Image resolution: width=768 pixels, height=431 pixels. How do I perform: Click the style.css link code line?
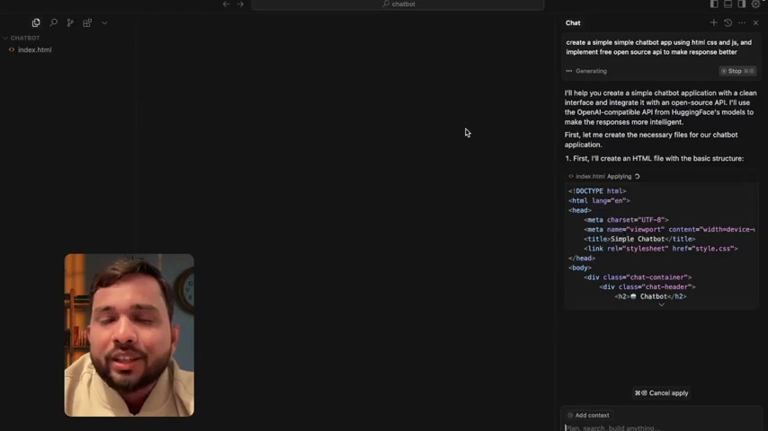coord(660,249)
